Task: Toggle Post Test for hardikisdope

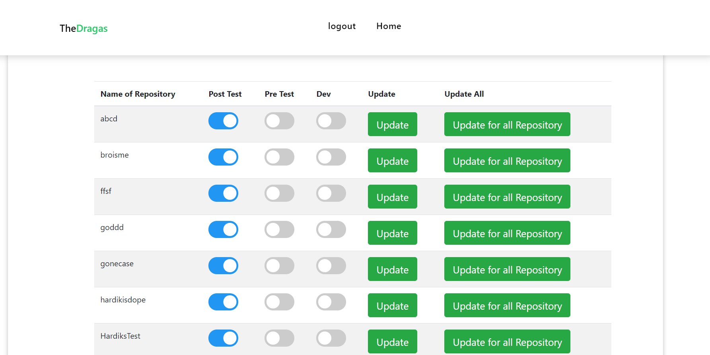Action: point(223,302)
